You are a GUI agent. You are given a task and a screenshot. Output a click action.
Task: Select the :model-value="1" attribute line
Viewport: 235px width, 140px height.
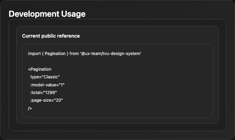(47, 85)
